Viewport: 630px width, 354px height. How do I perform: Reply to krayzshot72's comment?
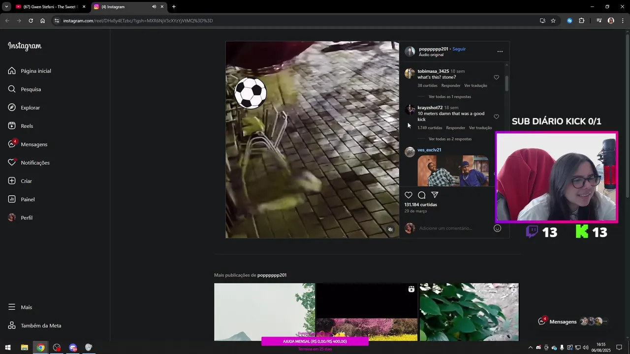click(x=456, y=128)
